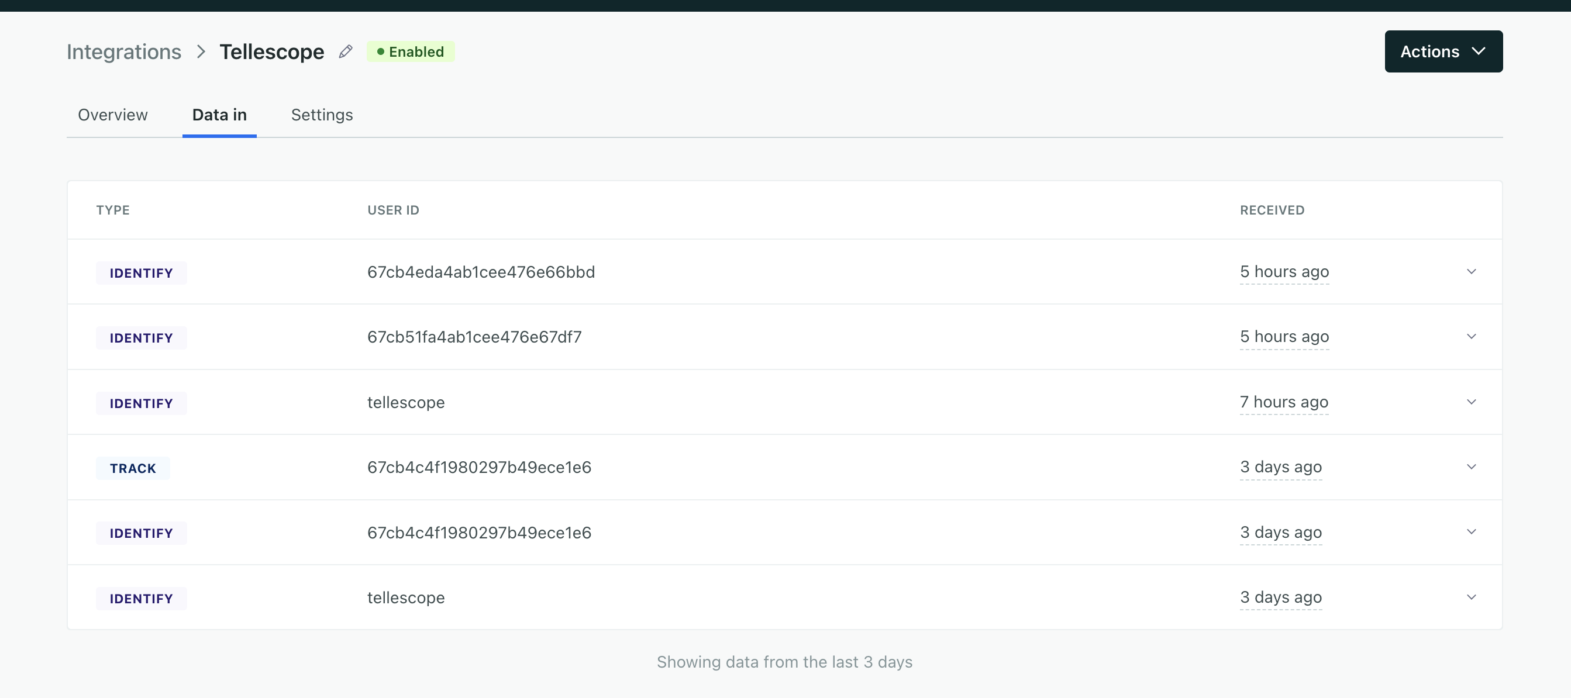Screen dimensions: 1571x698
Task: Expand the IDENTIFY row for 67cb4c4f1980297b49ece1e6
Action: click(1471, 532)
